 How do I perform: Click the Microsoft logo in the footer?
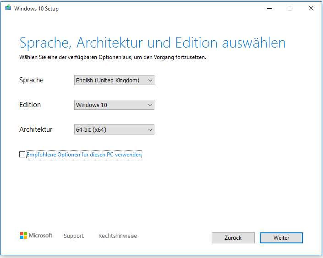pos(36,236)
